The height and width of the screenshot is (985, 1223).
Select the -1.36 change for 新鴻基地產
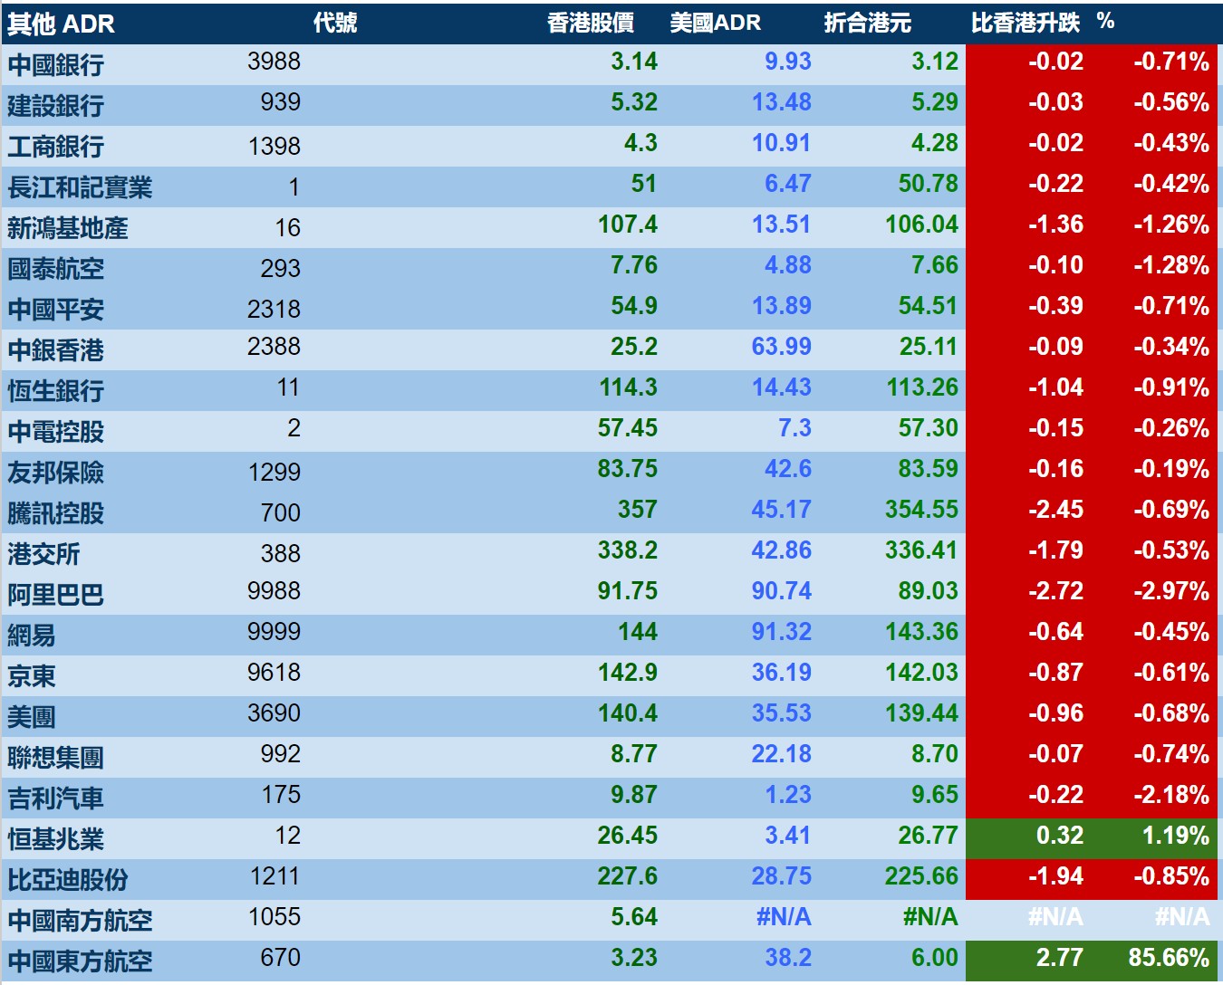1055,225
